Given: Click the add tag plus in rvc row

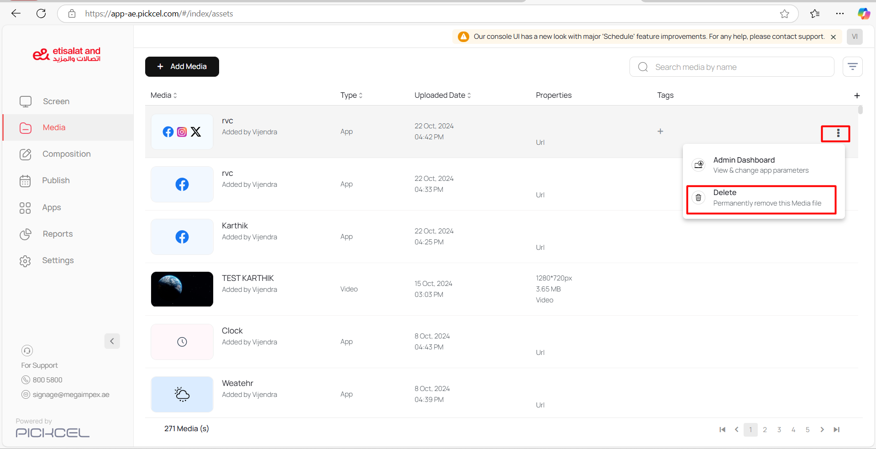Looking at the screenshot, I should click(660, 132).
